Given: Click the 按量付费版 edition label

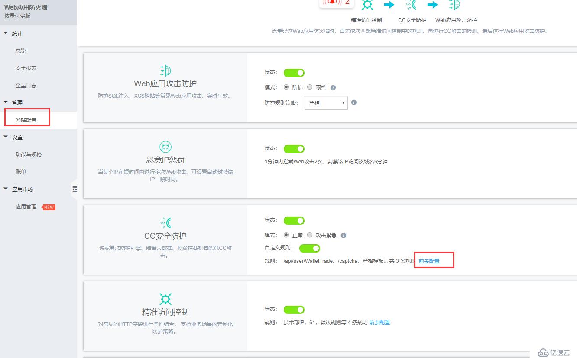Looking at the screenshot, I should coord(17,16).
